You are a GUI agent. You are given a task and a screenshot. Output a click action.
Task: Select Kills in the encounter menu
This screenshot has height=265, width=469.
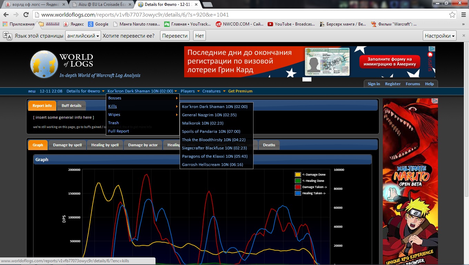pyautogui.click(x=143, y=106)
